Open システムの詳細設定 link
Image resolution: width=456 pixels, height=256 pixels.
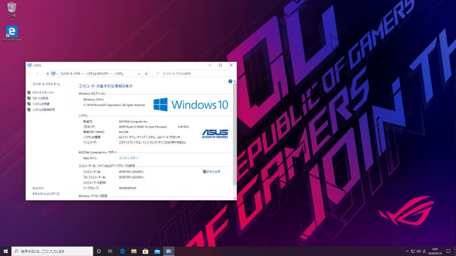click(x=44, y=110)
